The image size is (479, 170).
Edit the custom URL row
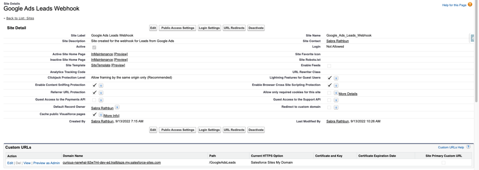tap(10, 163)
